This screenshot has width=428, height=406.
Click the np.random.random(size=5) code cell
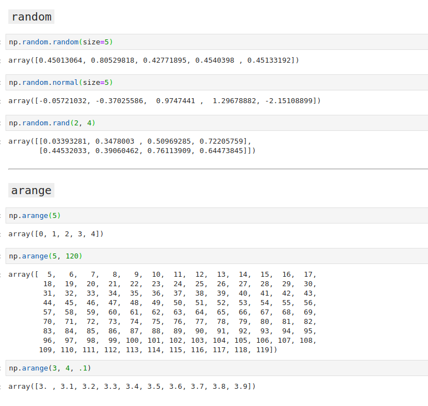coord(216,42)
